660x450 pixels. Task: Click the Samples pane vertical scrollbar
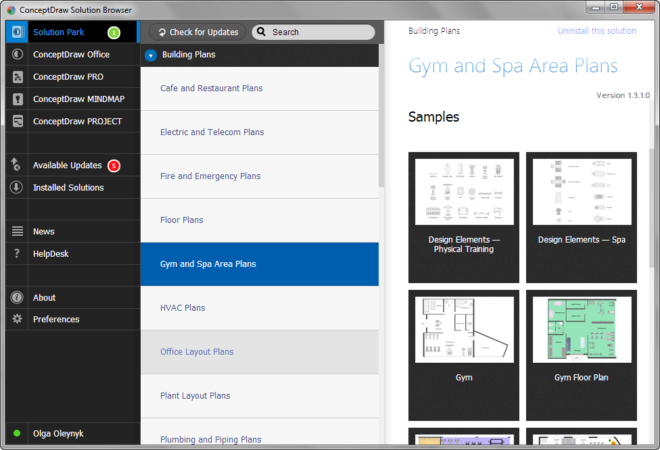[x=652, y=207]
